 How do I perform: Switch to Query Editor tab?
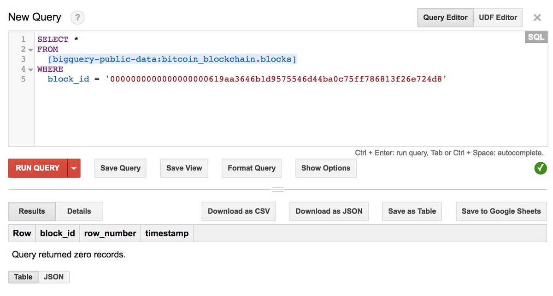(x=445, y=17)
